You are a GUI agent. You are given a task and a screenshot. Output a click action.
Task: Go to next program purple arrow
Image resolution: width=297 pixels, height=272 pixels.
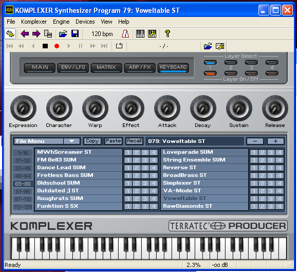36,34
